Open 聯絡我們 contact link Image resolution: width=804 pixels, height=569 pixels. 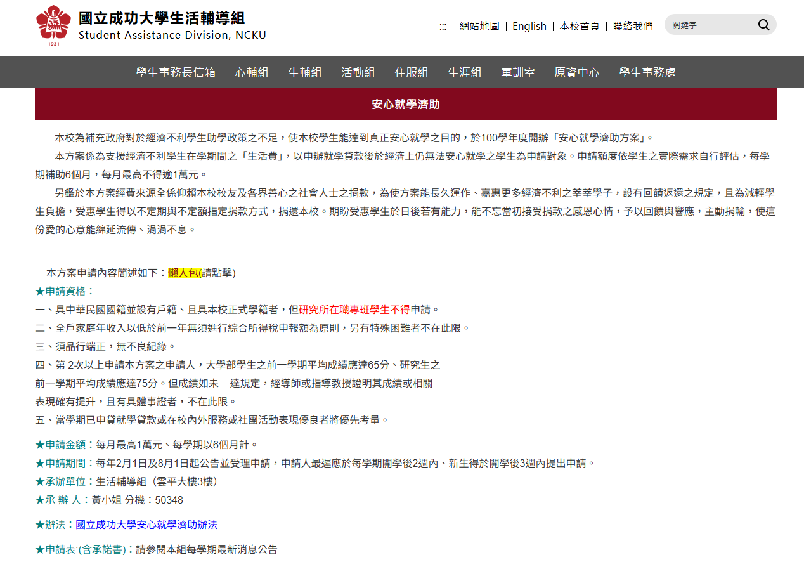click(x=632, y=26)
